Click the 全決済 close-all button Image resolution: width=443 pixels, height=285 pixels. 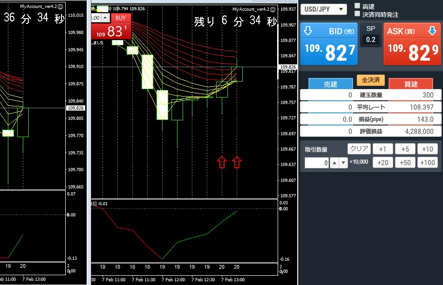pos(371,80)
